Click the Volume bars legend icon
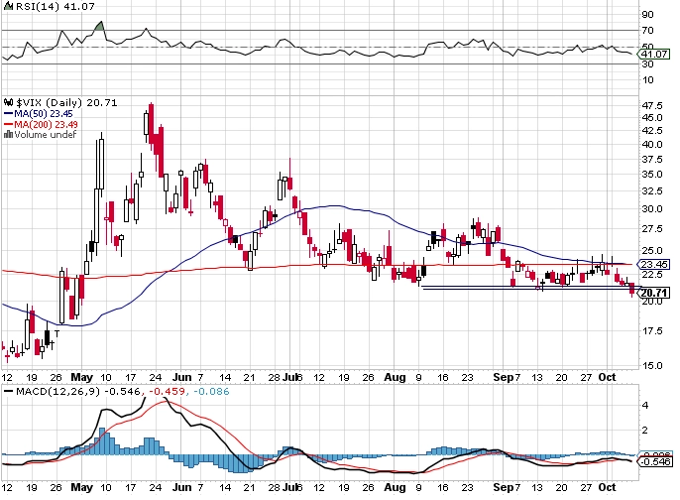Viewport: 680px width, 500px height. [x=7, y=135]
